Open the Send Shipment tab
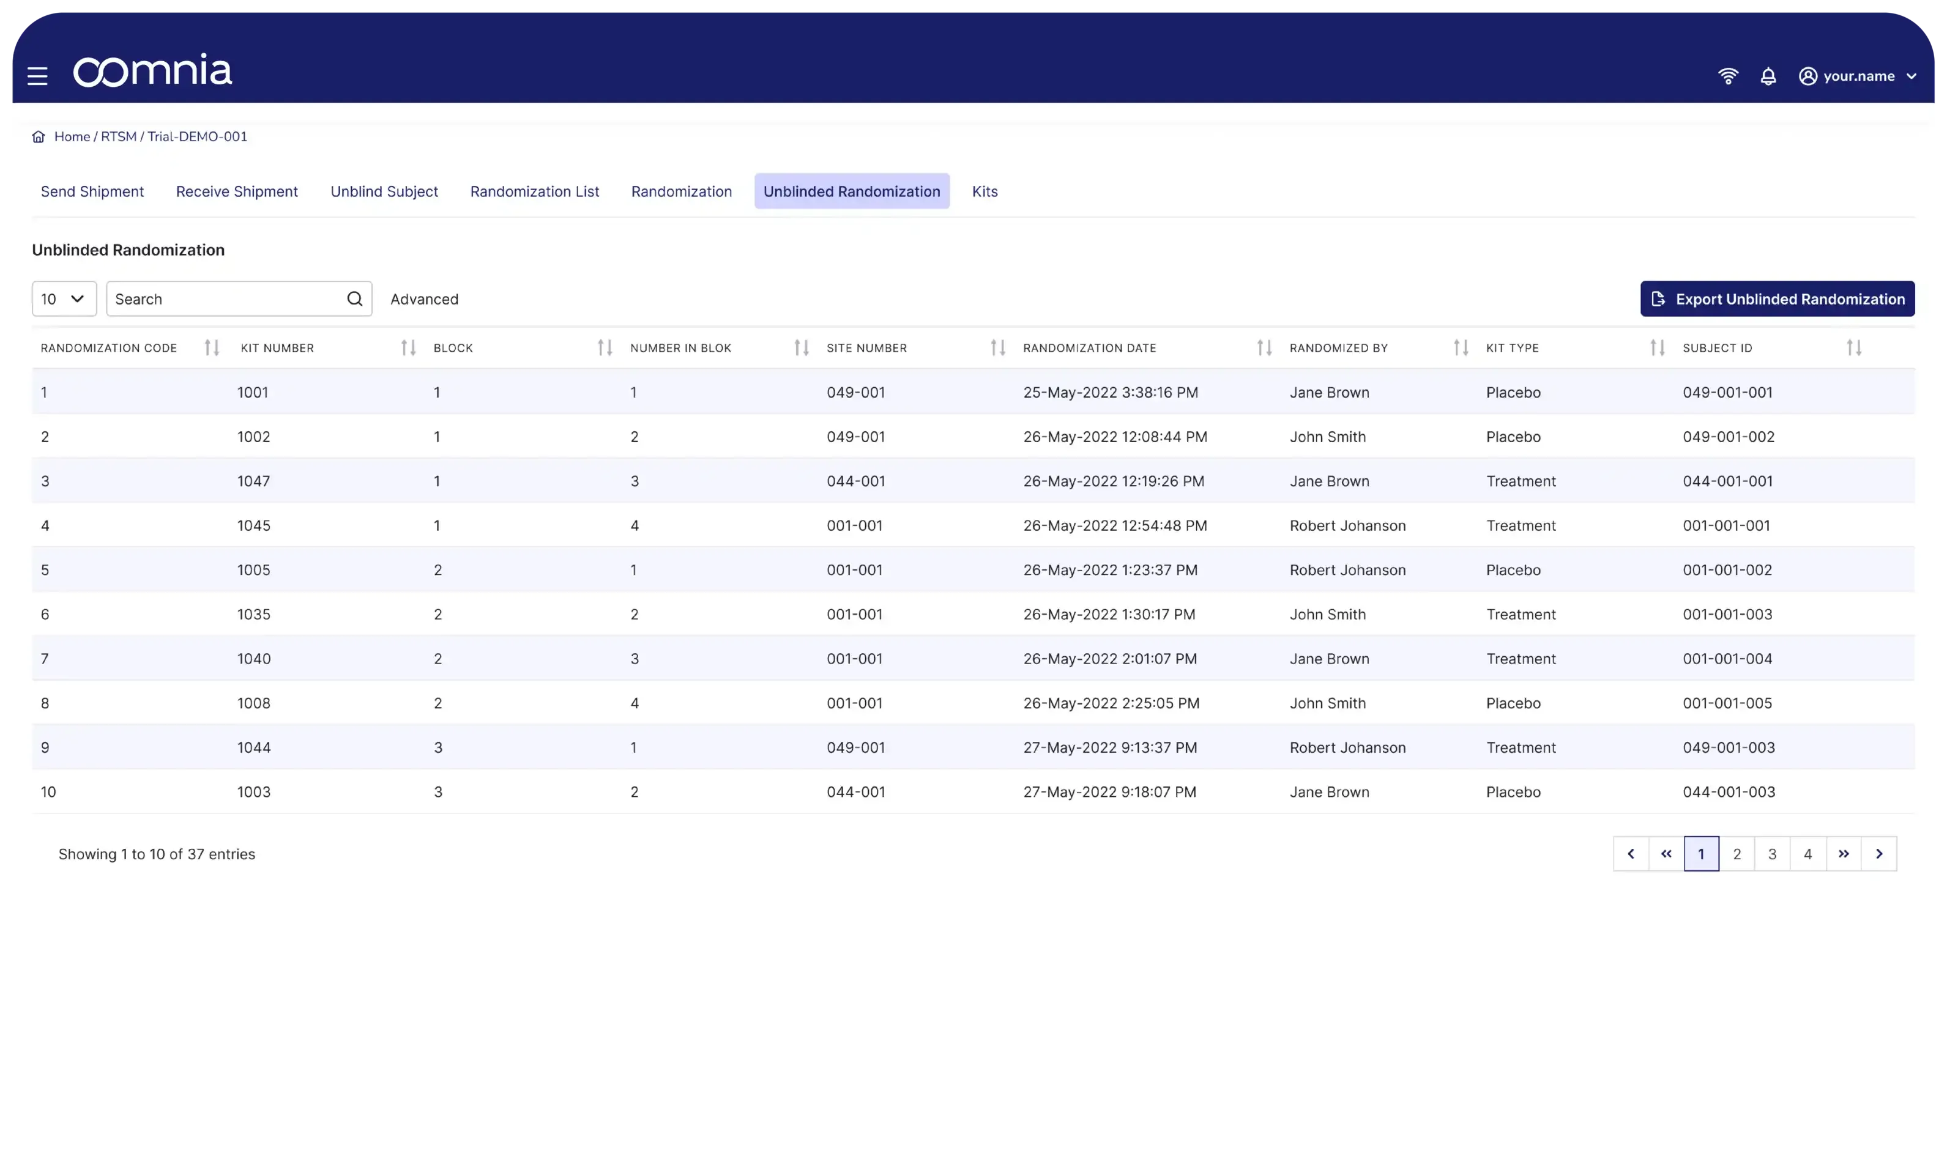Screen dimensions: 1947x1170 pos(92,191)
